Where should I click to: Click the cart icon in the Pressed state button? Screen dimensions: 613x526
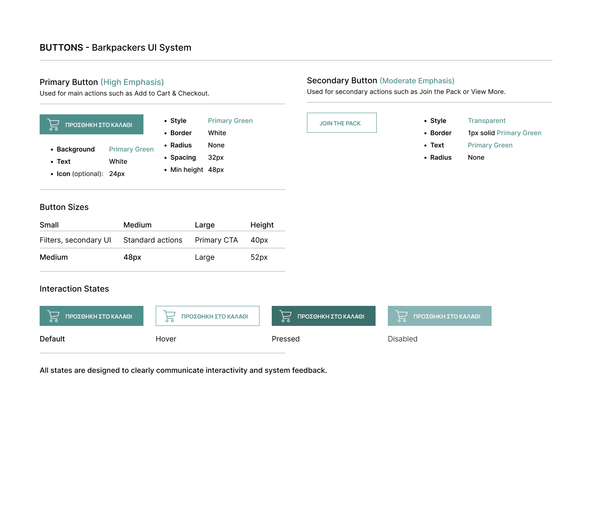[285, 316]
